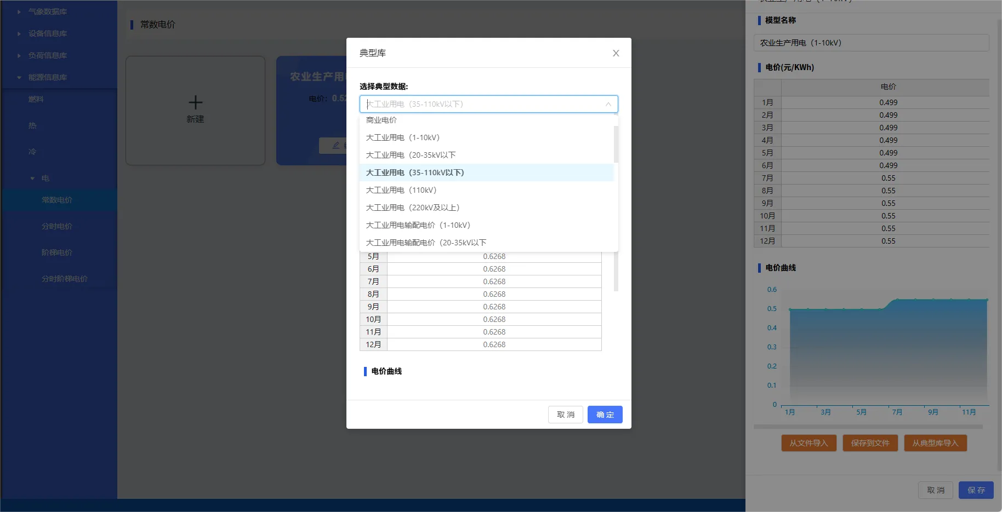Click 9月 row value 0.6268 in dialog
The image size is (1002, 512).
[494, 307]
